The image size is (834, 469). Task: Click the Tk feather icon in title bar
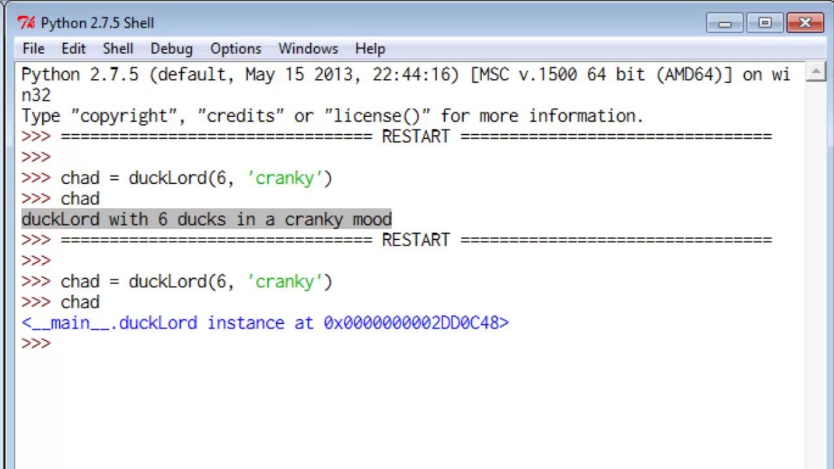[26, 23]
